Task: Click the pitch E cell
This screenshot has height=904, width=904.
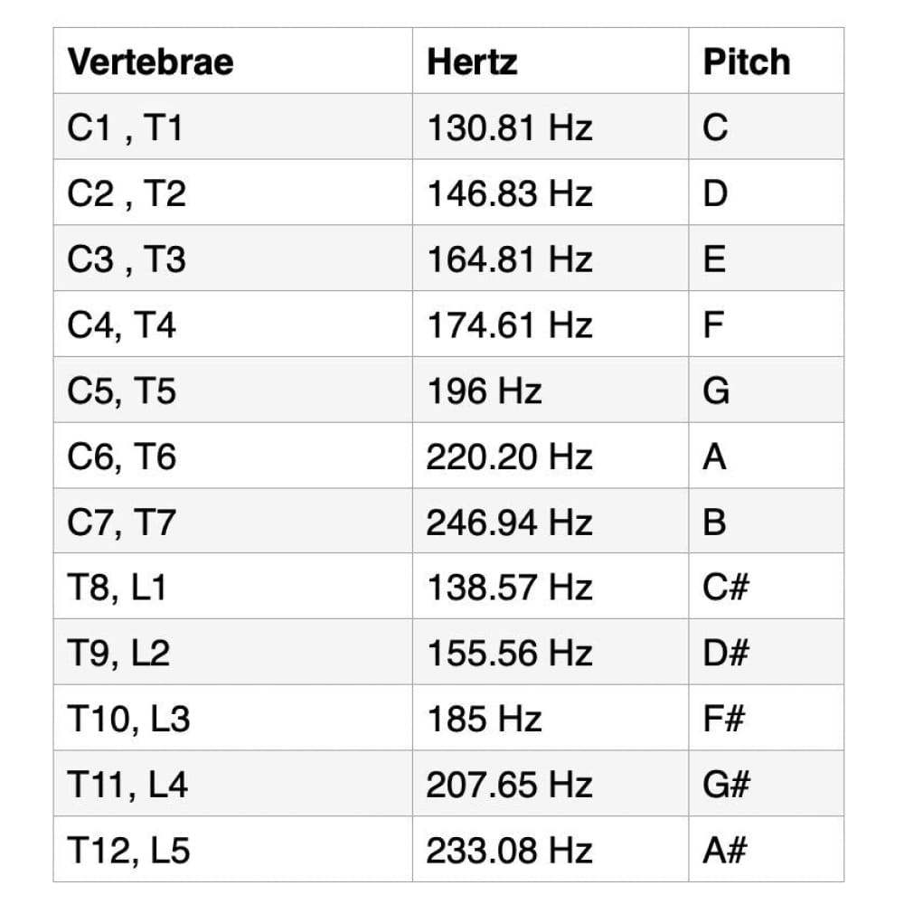Action: [x=714, y=259]
